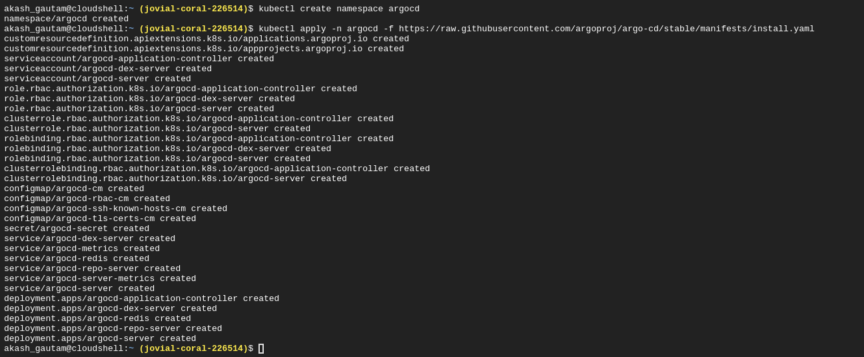
Task: Click deployment.apps/argocd-repo-server created line
Action: point(113,328)
